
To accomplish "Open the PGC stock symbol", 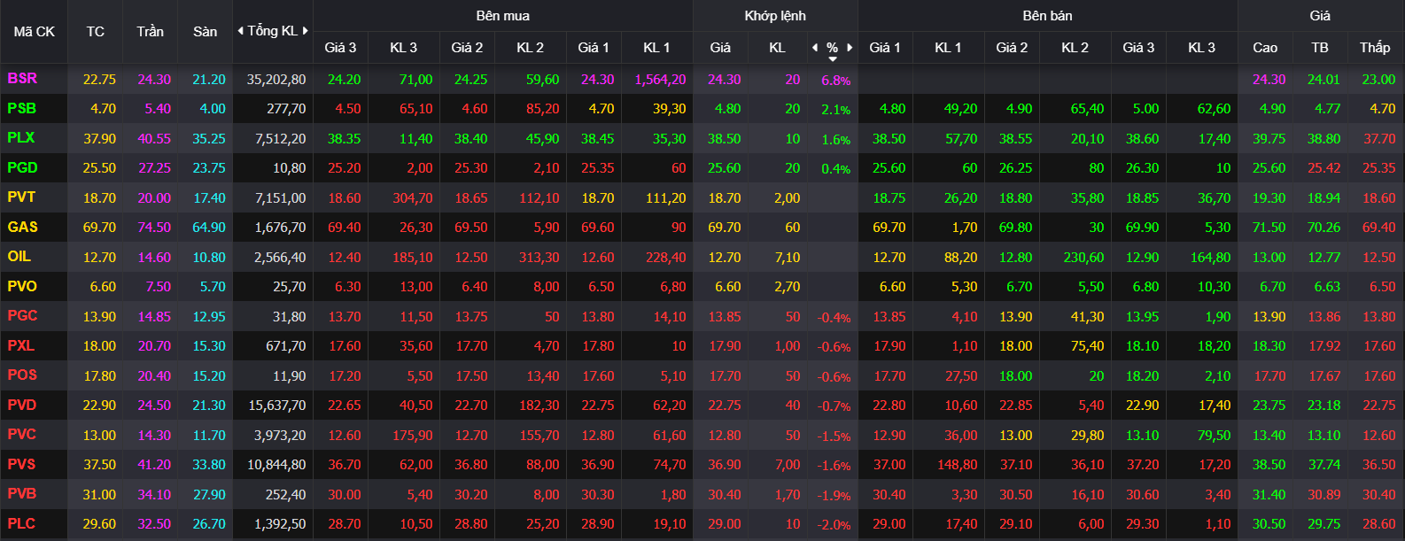I will [x=22, y=316].
